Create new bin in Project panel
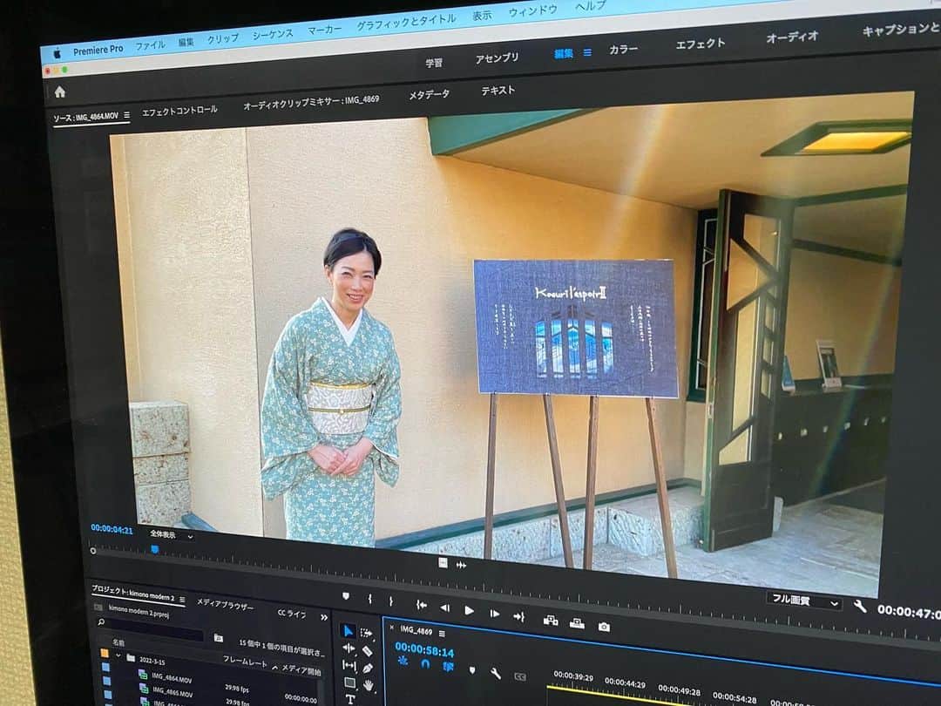The height and width of the screenshot is (706, 941). pyautogui.click(x=219, y=637)
